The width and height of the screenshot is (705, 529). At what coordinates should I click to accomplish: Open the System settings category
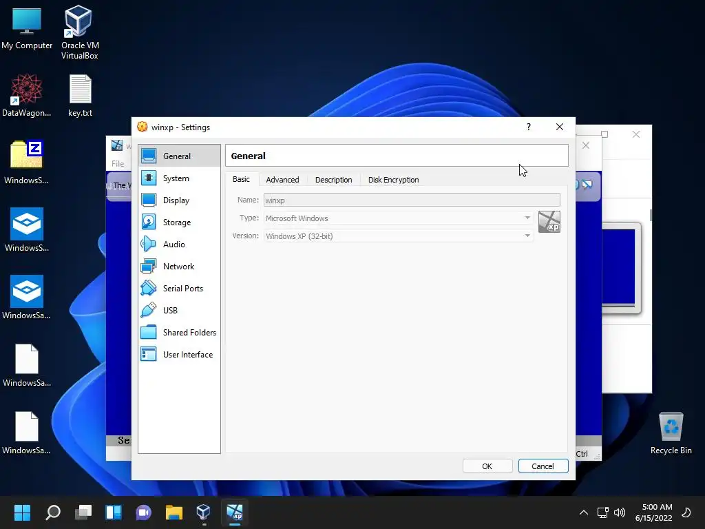coord(179,178)
